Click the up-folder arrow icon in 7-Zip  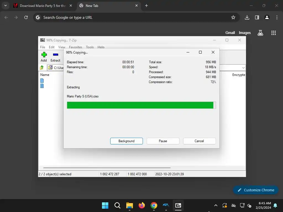(42, 68)
